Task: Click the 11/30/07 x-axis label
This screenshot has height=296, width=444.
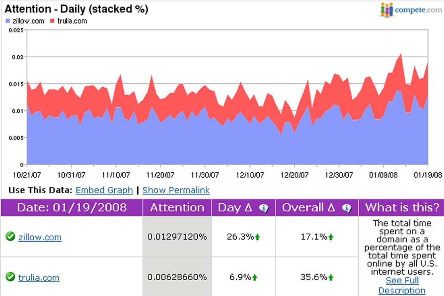Action: [205, 175]
